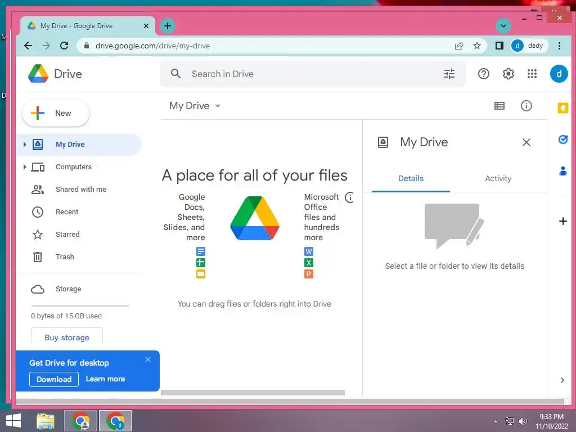
Task: Click the large Drive logo in the center
Action: (x=255, y=218)
